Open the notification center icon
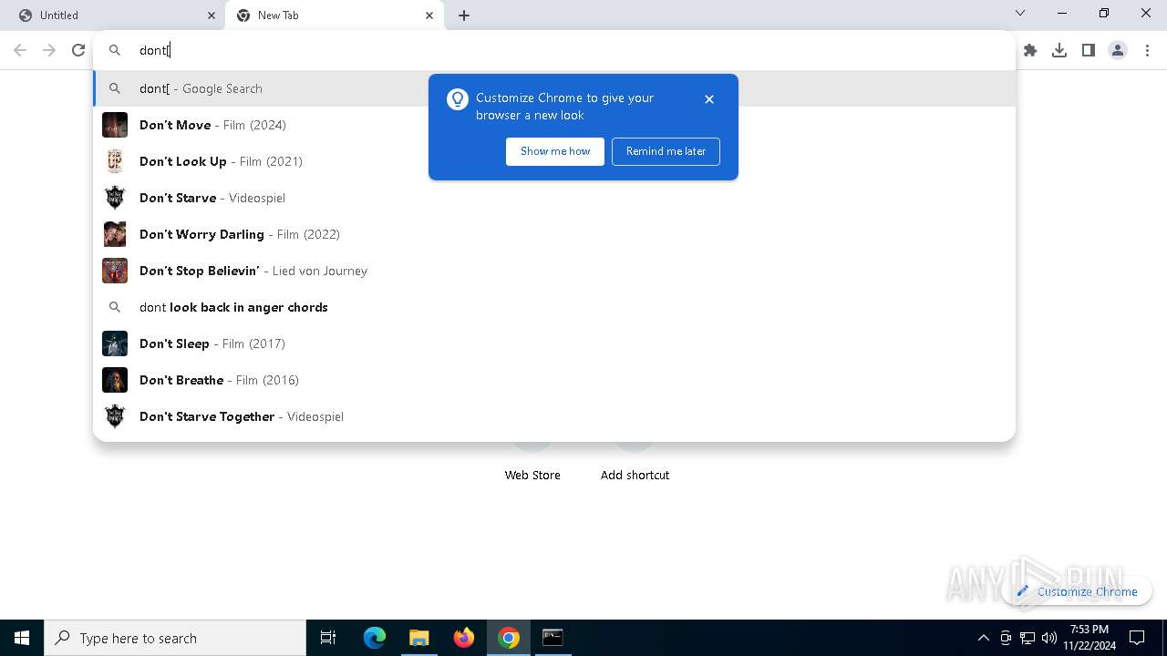Image resolution: width=1167 pixels, height=656 pixels. tap(1137, 638)
